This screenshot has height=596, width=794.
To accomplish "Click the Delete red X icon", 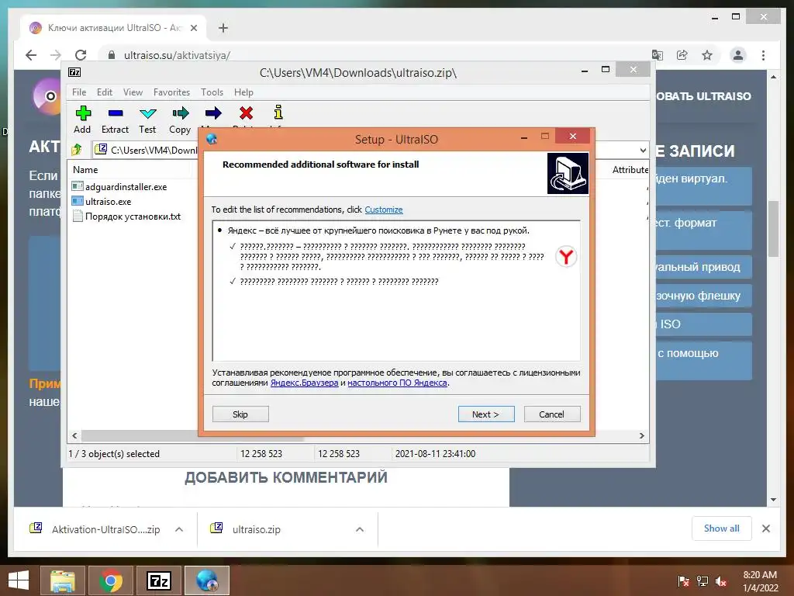I will click(x=246, y=113).
